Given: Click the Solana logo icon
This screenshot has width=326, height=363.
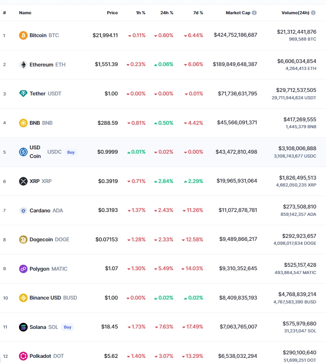Looking at the screenshot, I should coord(23,327).
